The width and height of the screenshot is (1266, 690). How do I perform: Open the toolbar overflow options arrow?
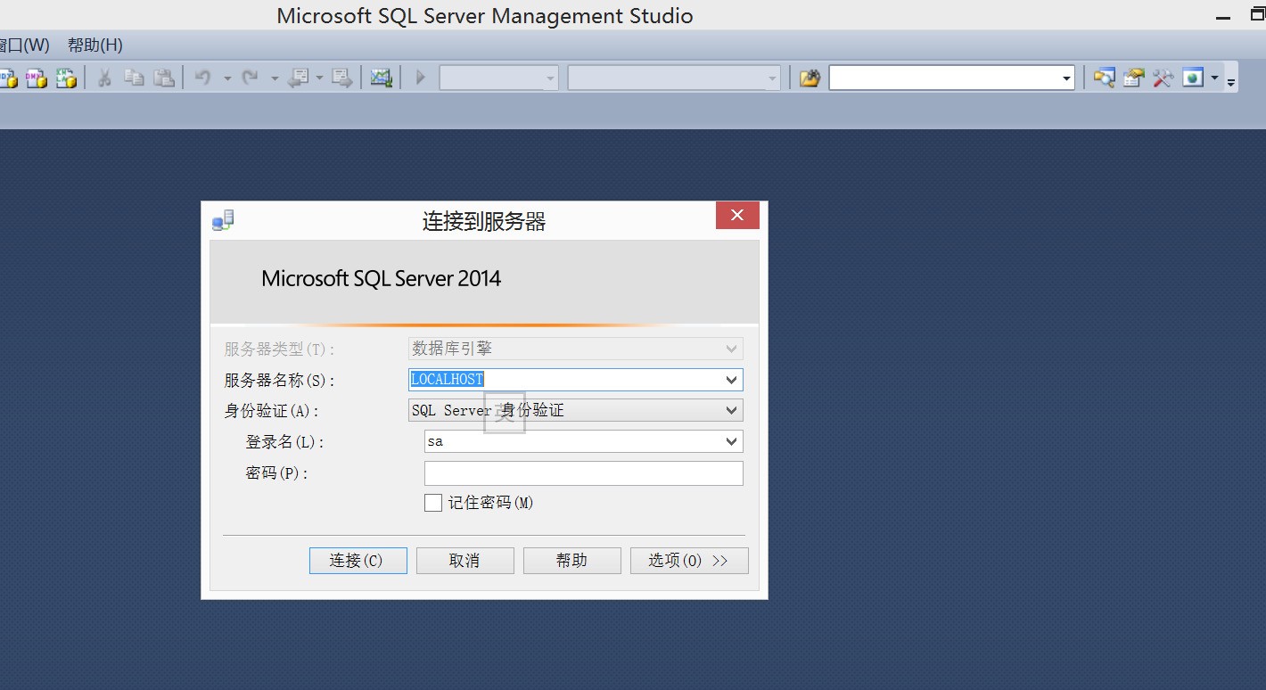pyautogui.click(x=1231, y=81)
